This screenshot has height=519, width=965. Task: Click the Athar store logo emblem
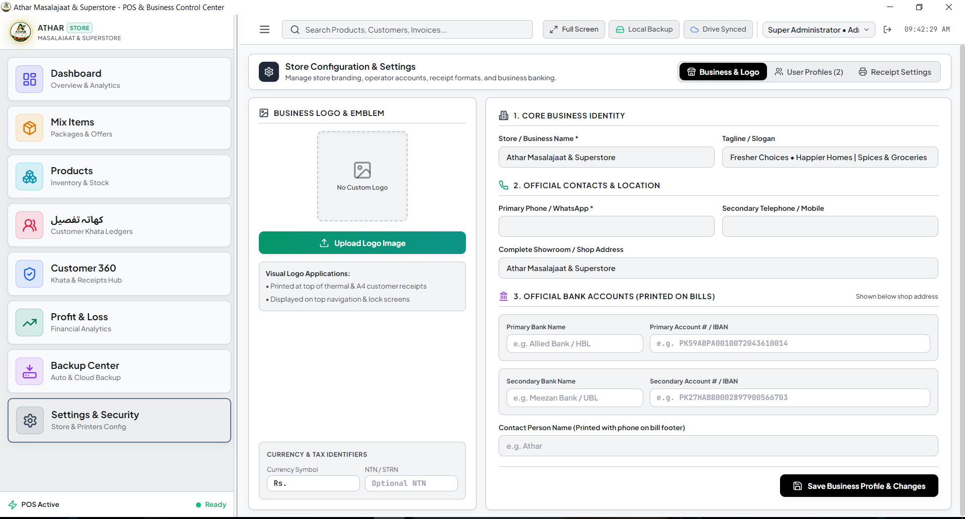tap(21, 32)
